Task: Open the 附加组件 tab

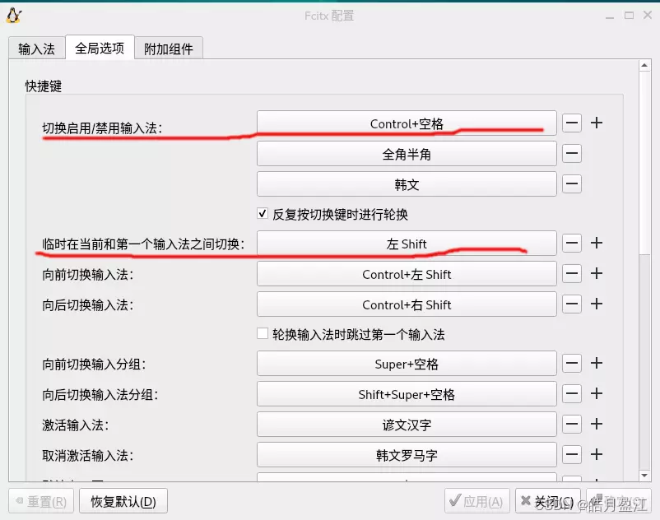Action: tap(169, 49)
